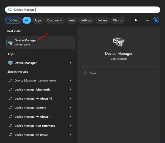Open the Bing Chat button
The height and width of the screenshot is (143, 165).
pos(13,20)
